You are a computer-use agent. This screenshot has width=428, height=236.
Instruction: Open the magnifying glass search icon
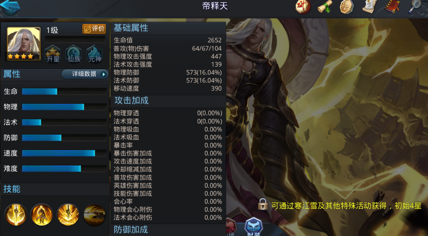(x=416, y=7)
